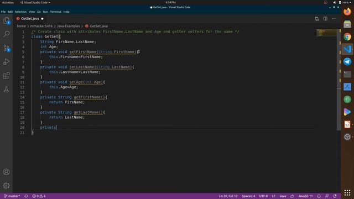The width and height of the screenshot is (354, 199).
Task: Click the circular info icon after JavaSE-11
Action: [x=319, y=196]
